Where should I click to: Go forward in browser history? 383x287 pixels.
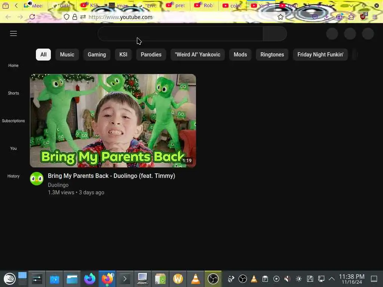coord(20,17)
